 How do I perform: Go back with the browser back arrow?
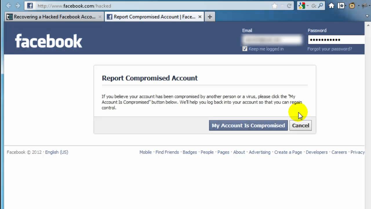point(8,6)
